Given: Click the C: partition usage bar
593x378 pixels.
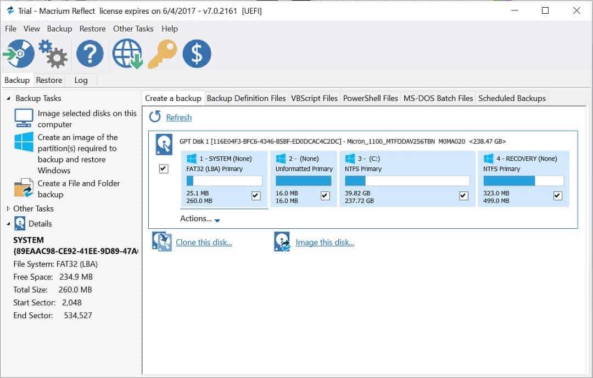Looking at the screenshot, I should click(407, 180).
